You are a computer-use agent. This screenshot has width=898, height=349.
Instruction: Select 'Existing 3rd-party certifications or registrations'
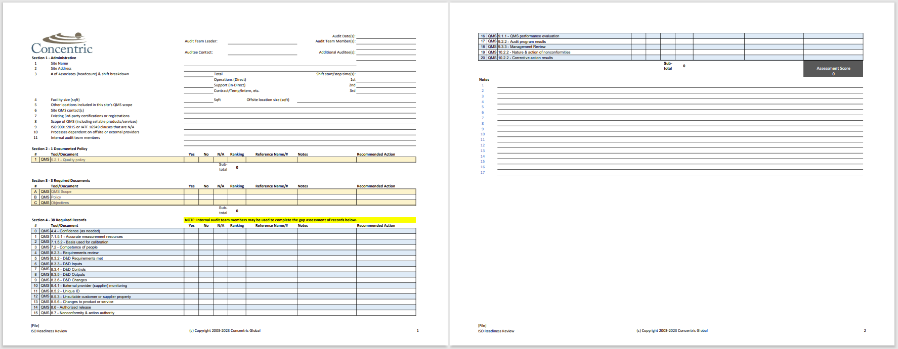pyautogui.click(x=90, y=116)
